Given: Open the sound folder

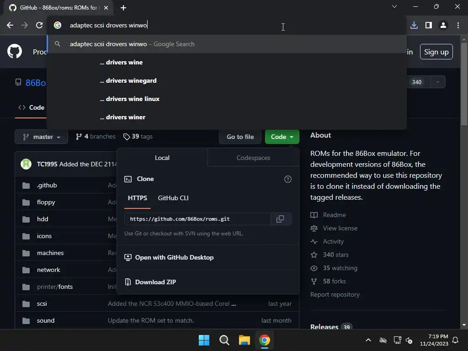Looking at the screenshot, I should pos(46,320).
